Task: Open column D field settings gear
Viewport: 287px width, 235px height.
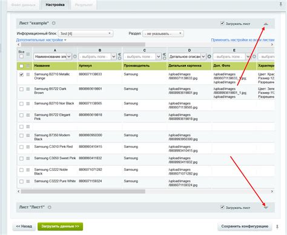Action: pyautogui.click(x=209, y=56)
